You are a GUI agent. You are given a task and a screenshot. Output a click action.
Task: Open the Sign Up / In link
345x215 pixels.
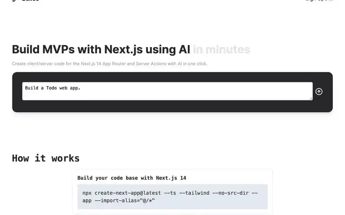[x=319, y=0]
